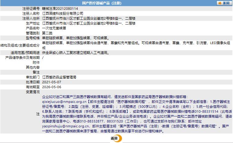The height and width of the screenshot is (143, 233).
Task: Click the round 返回 button at bottom center
Action: [116, 138]
